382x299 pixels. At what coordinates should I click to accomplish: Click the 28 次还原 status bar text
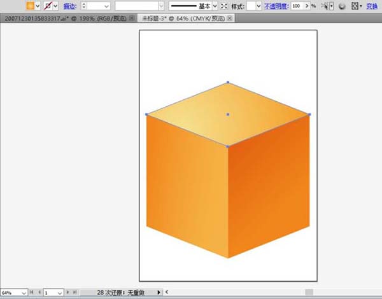coord(120,293)
